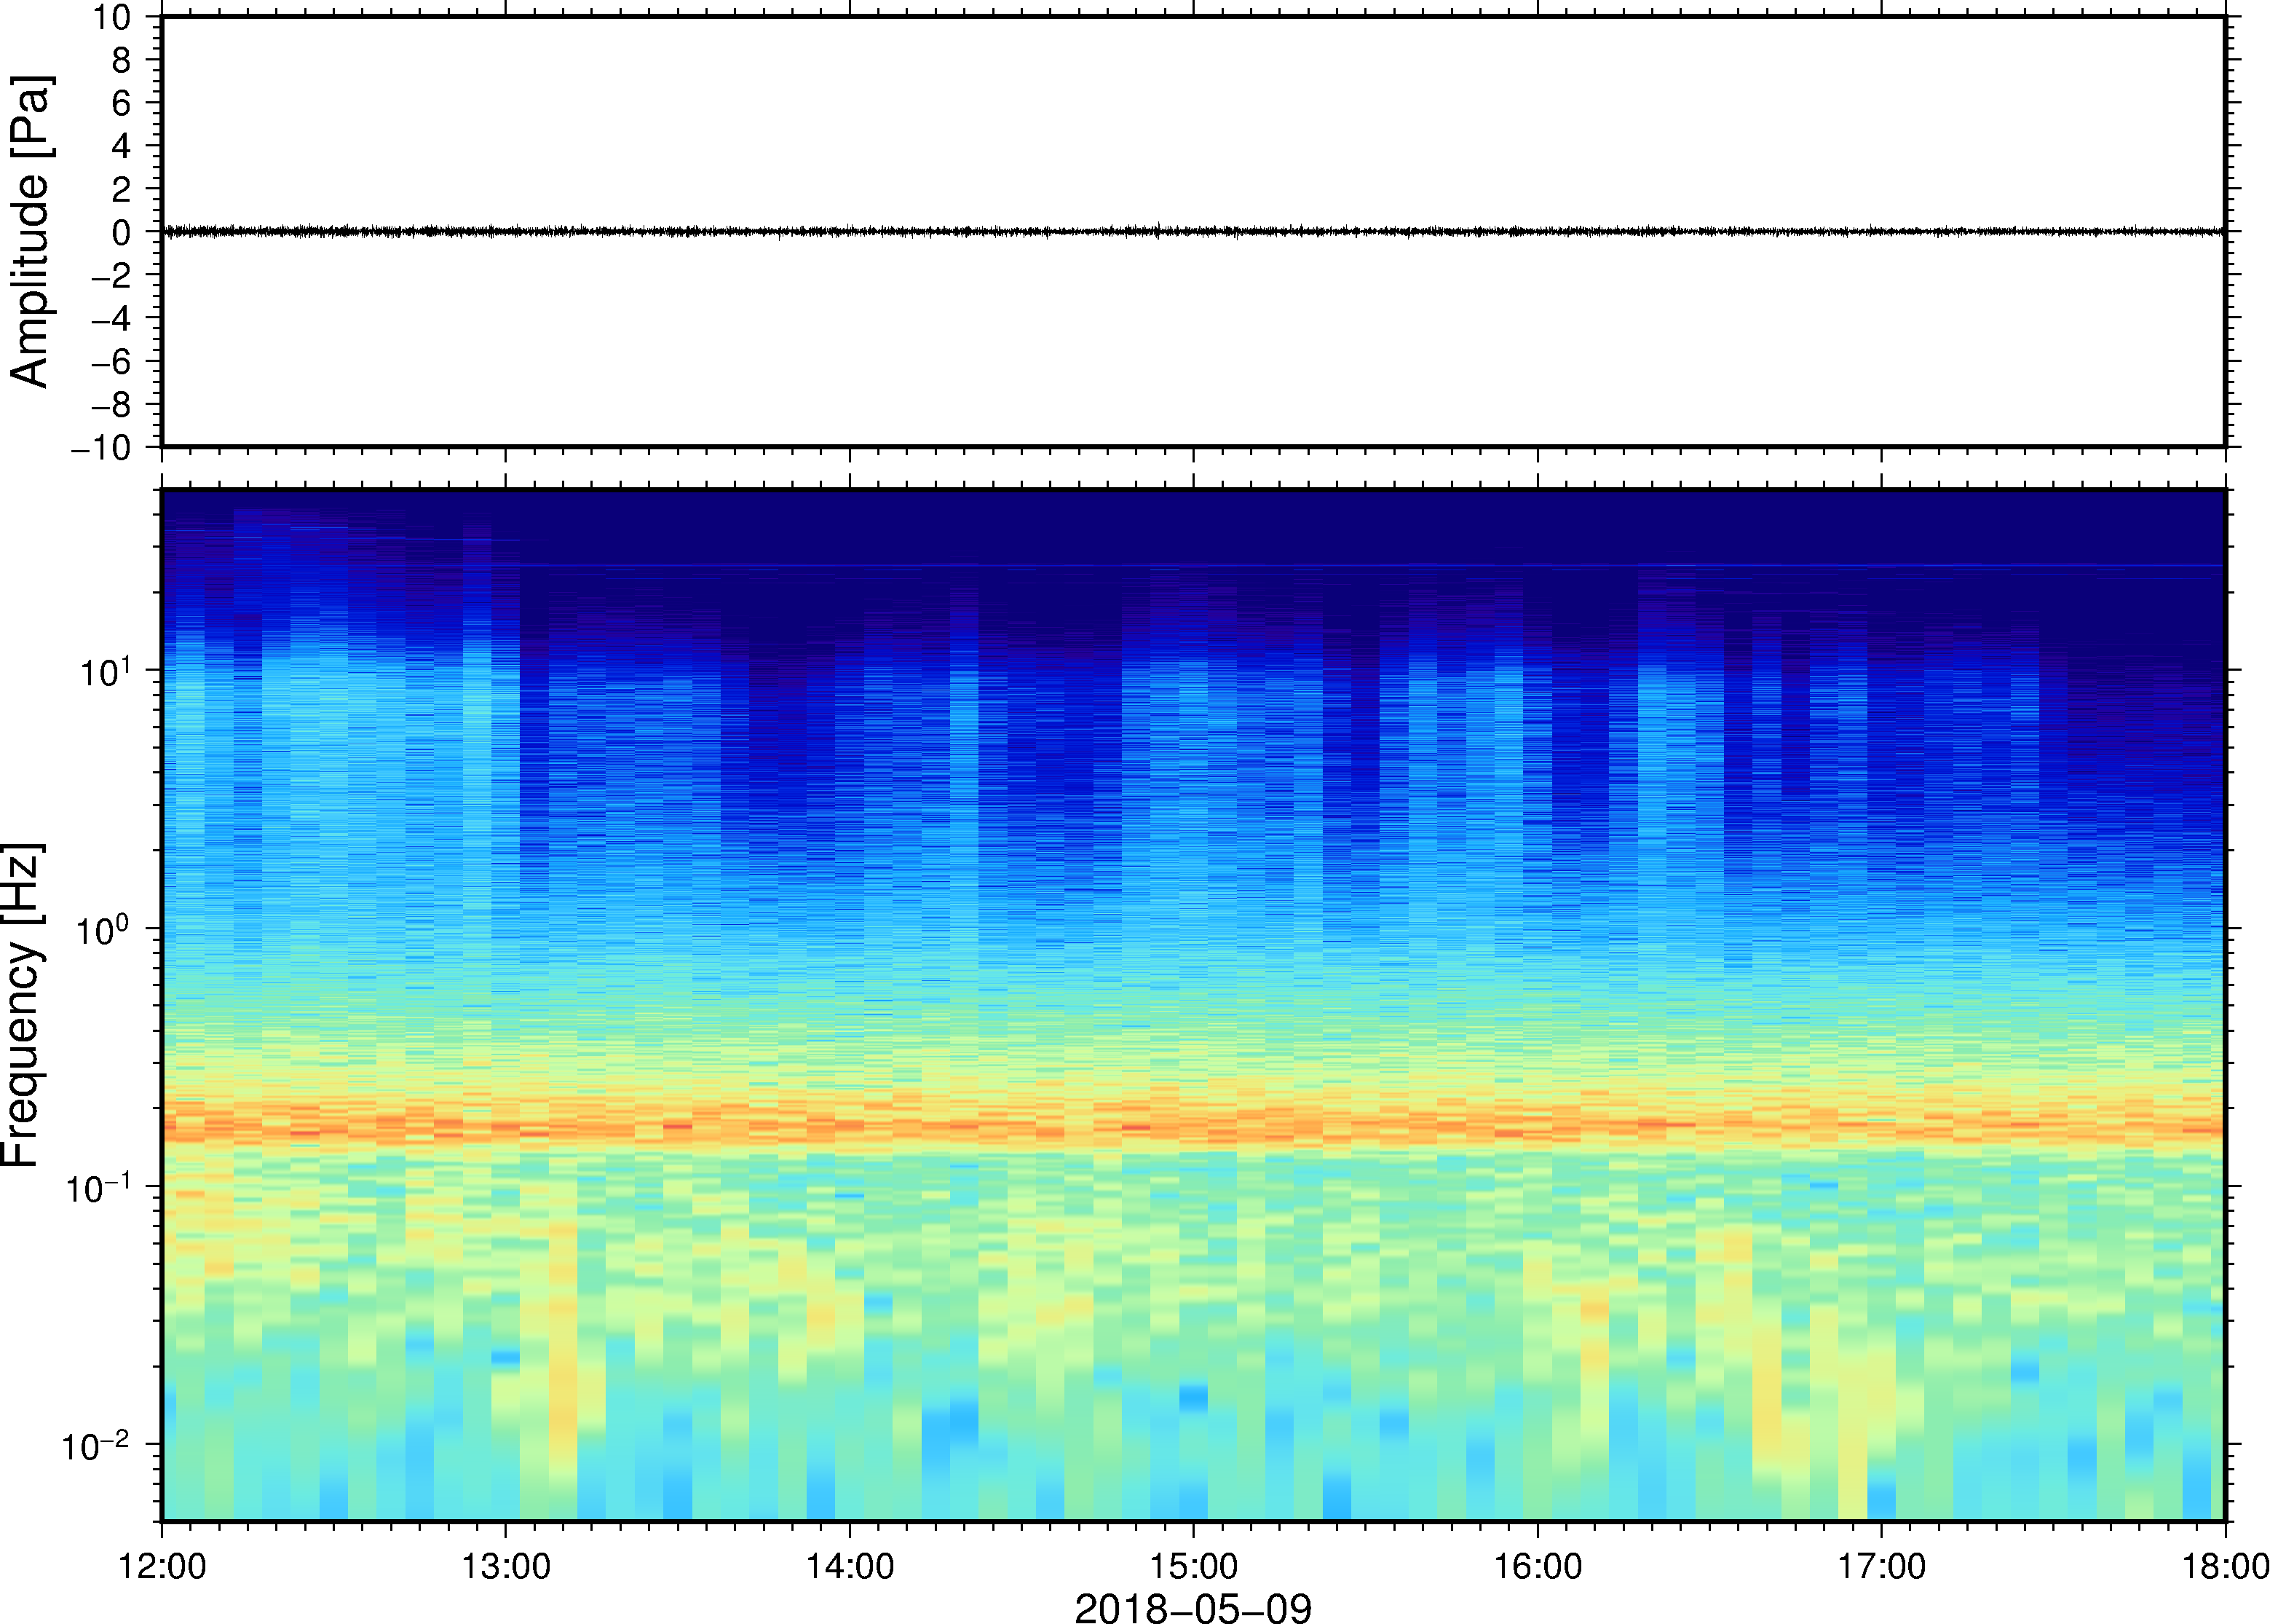
Task: Select the "17:00" time tick label
Action: (1881, 1566)
